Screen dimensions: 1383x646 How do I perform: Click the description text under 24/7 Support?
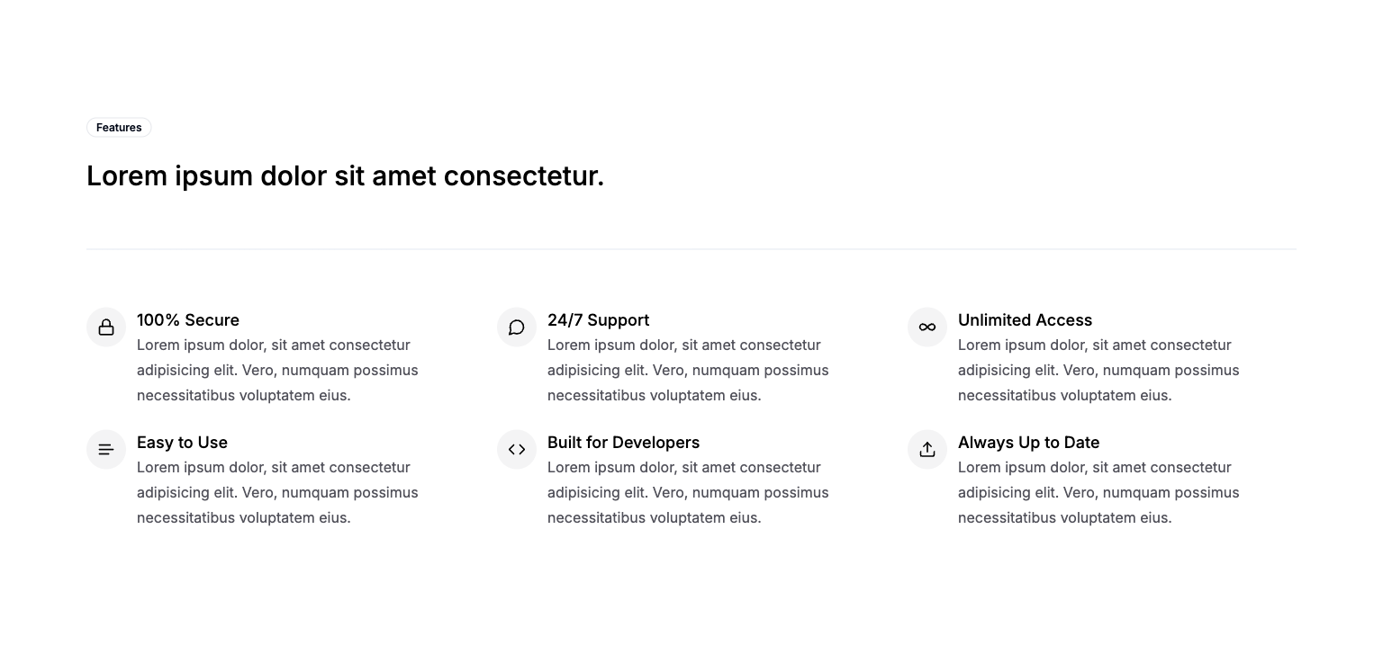688,370
